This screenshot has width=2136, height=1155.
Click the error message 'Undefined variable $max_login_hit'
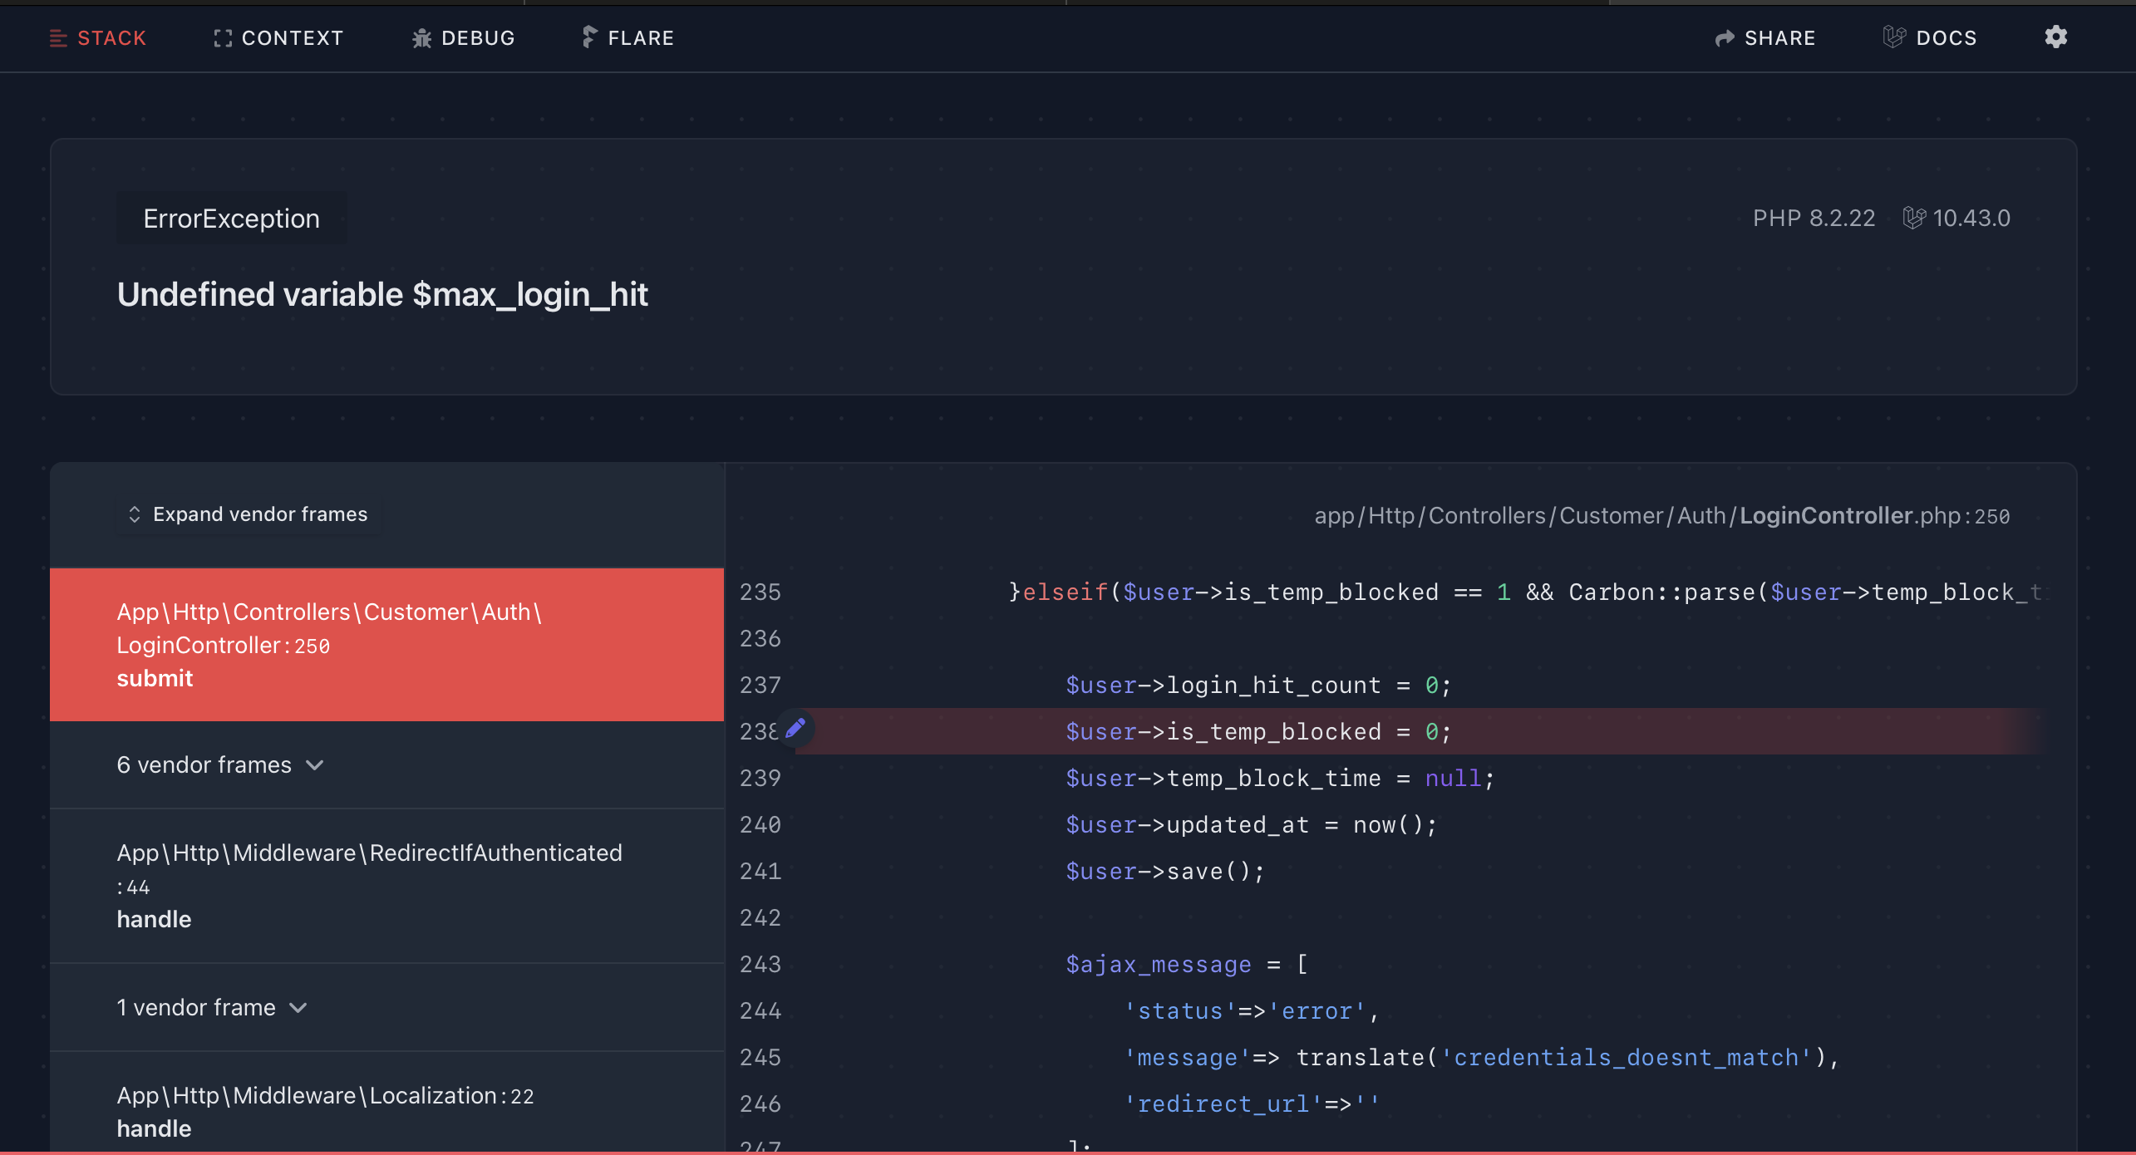[x=382, y=294]
